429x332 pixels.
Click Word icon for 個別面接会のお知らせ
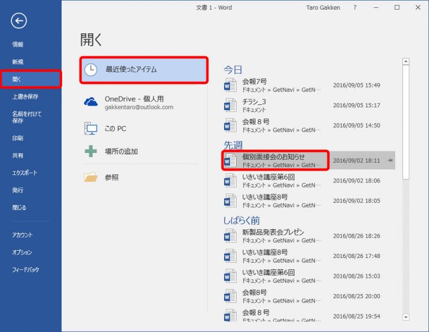(230, 160)
